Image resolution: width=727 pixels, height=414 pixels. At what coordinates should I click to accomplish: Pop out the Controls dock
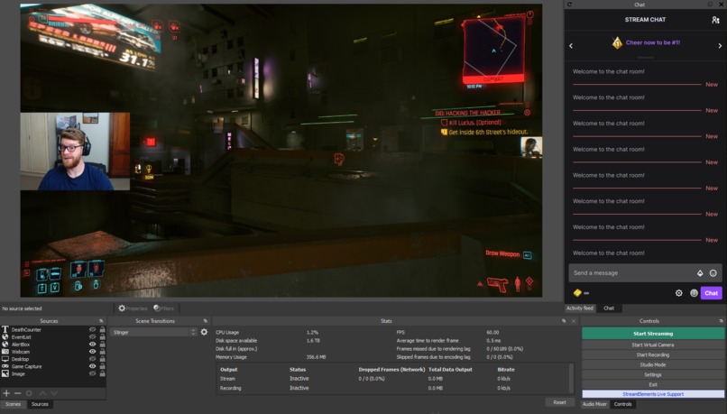[721, 321]
